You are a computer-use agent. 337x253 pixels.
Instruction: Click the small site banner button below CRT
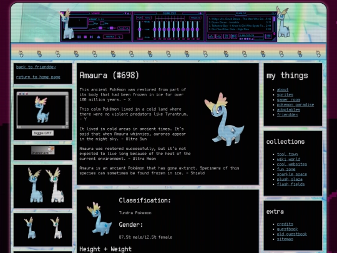[43, 151]
